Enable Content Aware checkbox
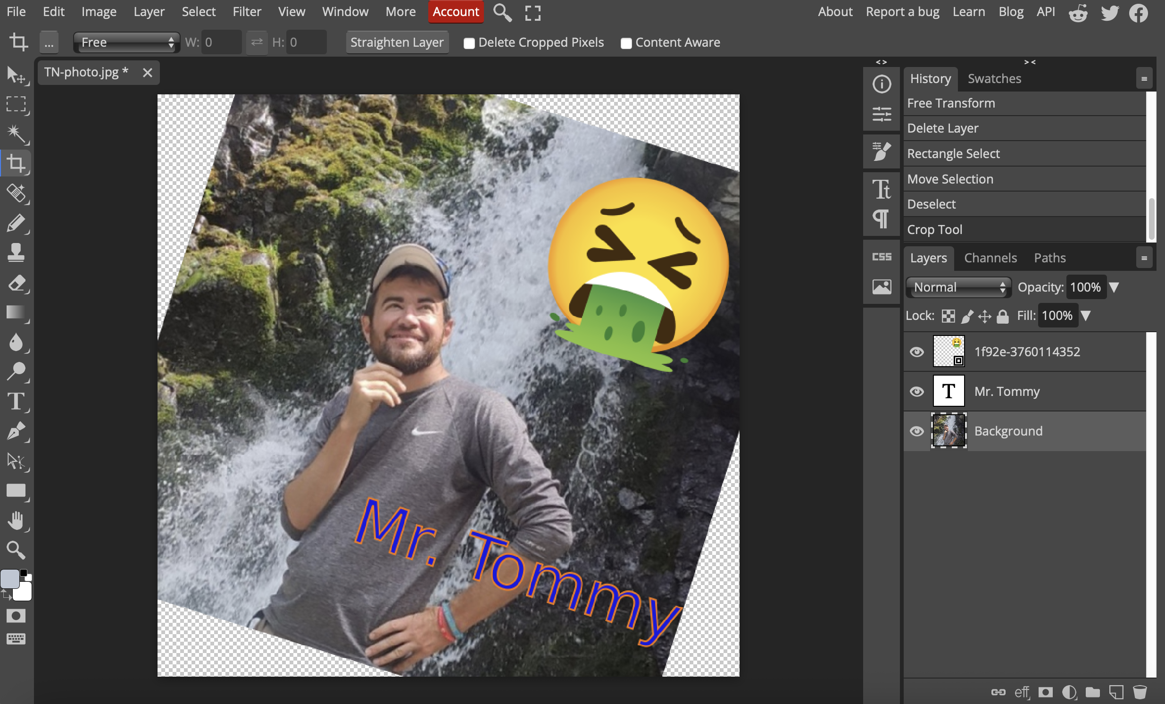The image size is (1165, 704). [x=625, y=43]
